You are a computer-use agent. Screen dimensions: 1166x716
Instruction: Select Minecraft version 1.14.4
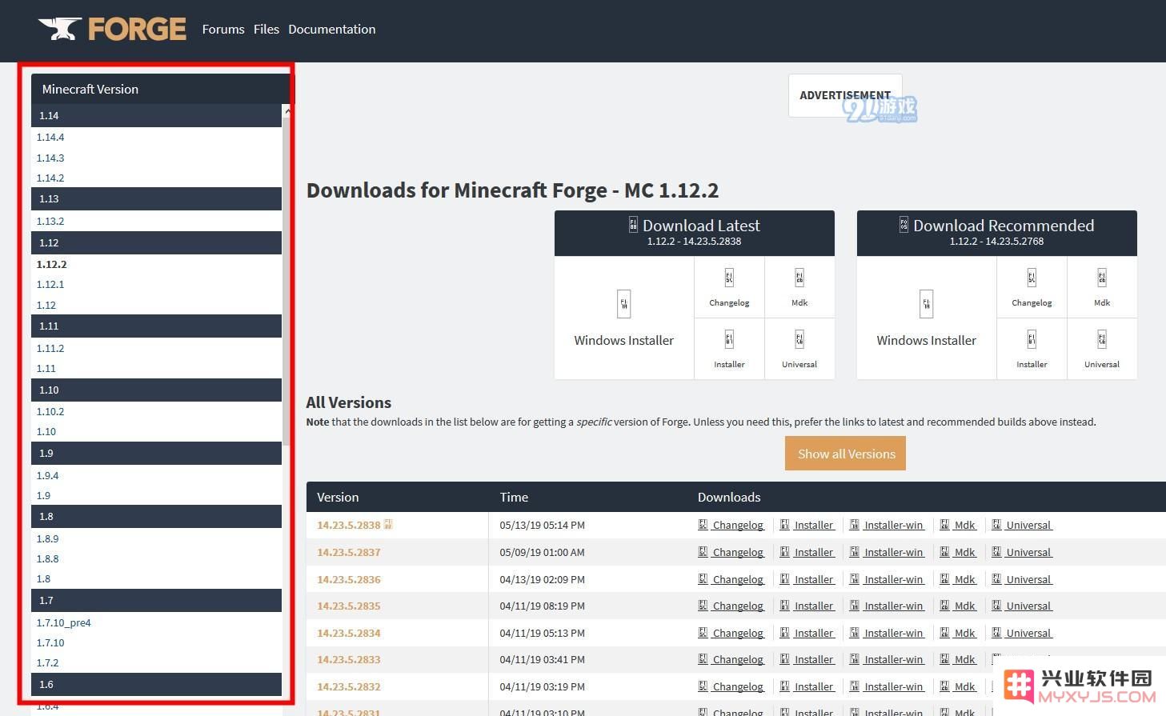tap(50, 138)
